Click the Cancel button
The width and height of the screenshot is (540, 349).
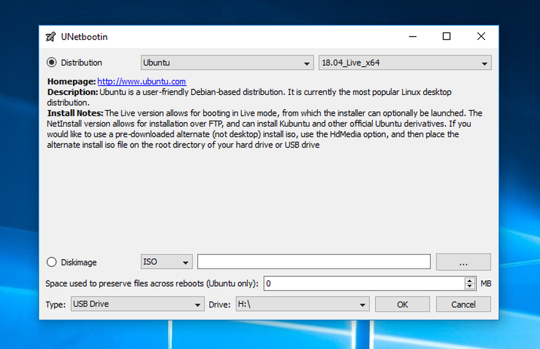(x=463, y=304)
